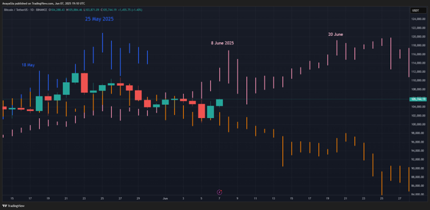Select the green candle on Jun 7

pos(219,103)
